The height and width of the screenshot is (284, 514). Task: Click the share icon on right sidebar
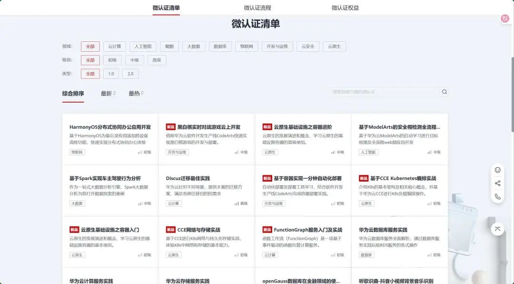coord(498,183)
